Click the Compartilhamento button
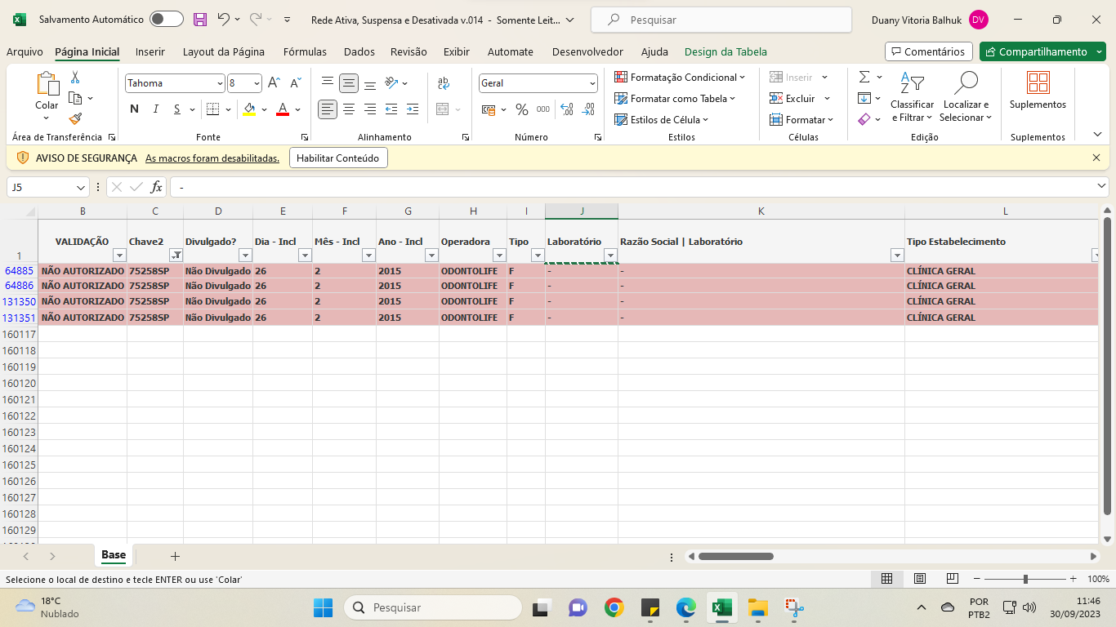The height and width of the screenshot is (627, 1116). click(1038, 51)
